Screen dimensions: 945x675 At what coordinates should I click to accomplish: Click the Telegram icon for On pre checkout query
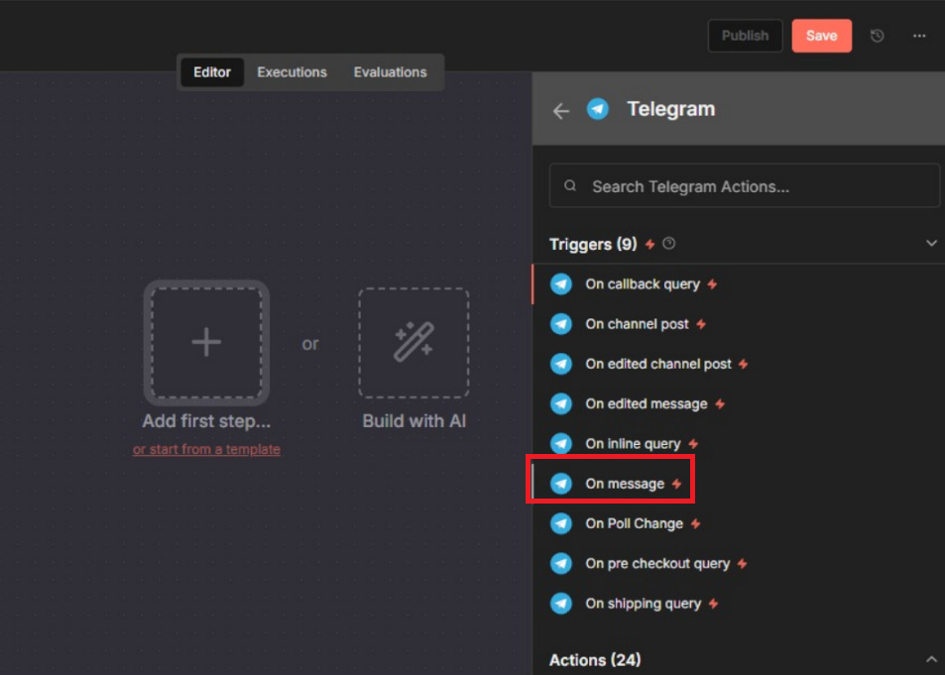(561, 564)
